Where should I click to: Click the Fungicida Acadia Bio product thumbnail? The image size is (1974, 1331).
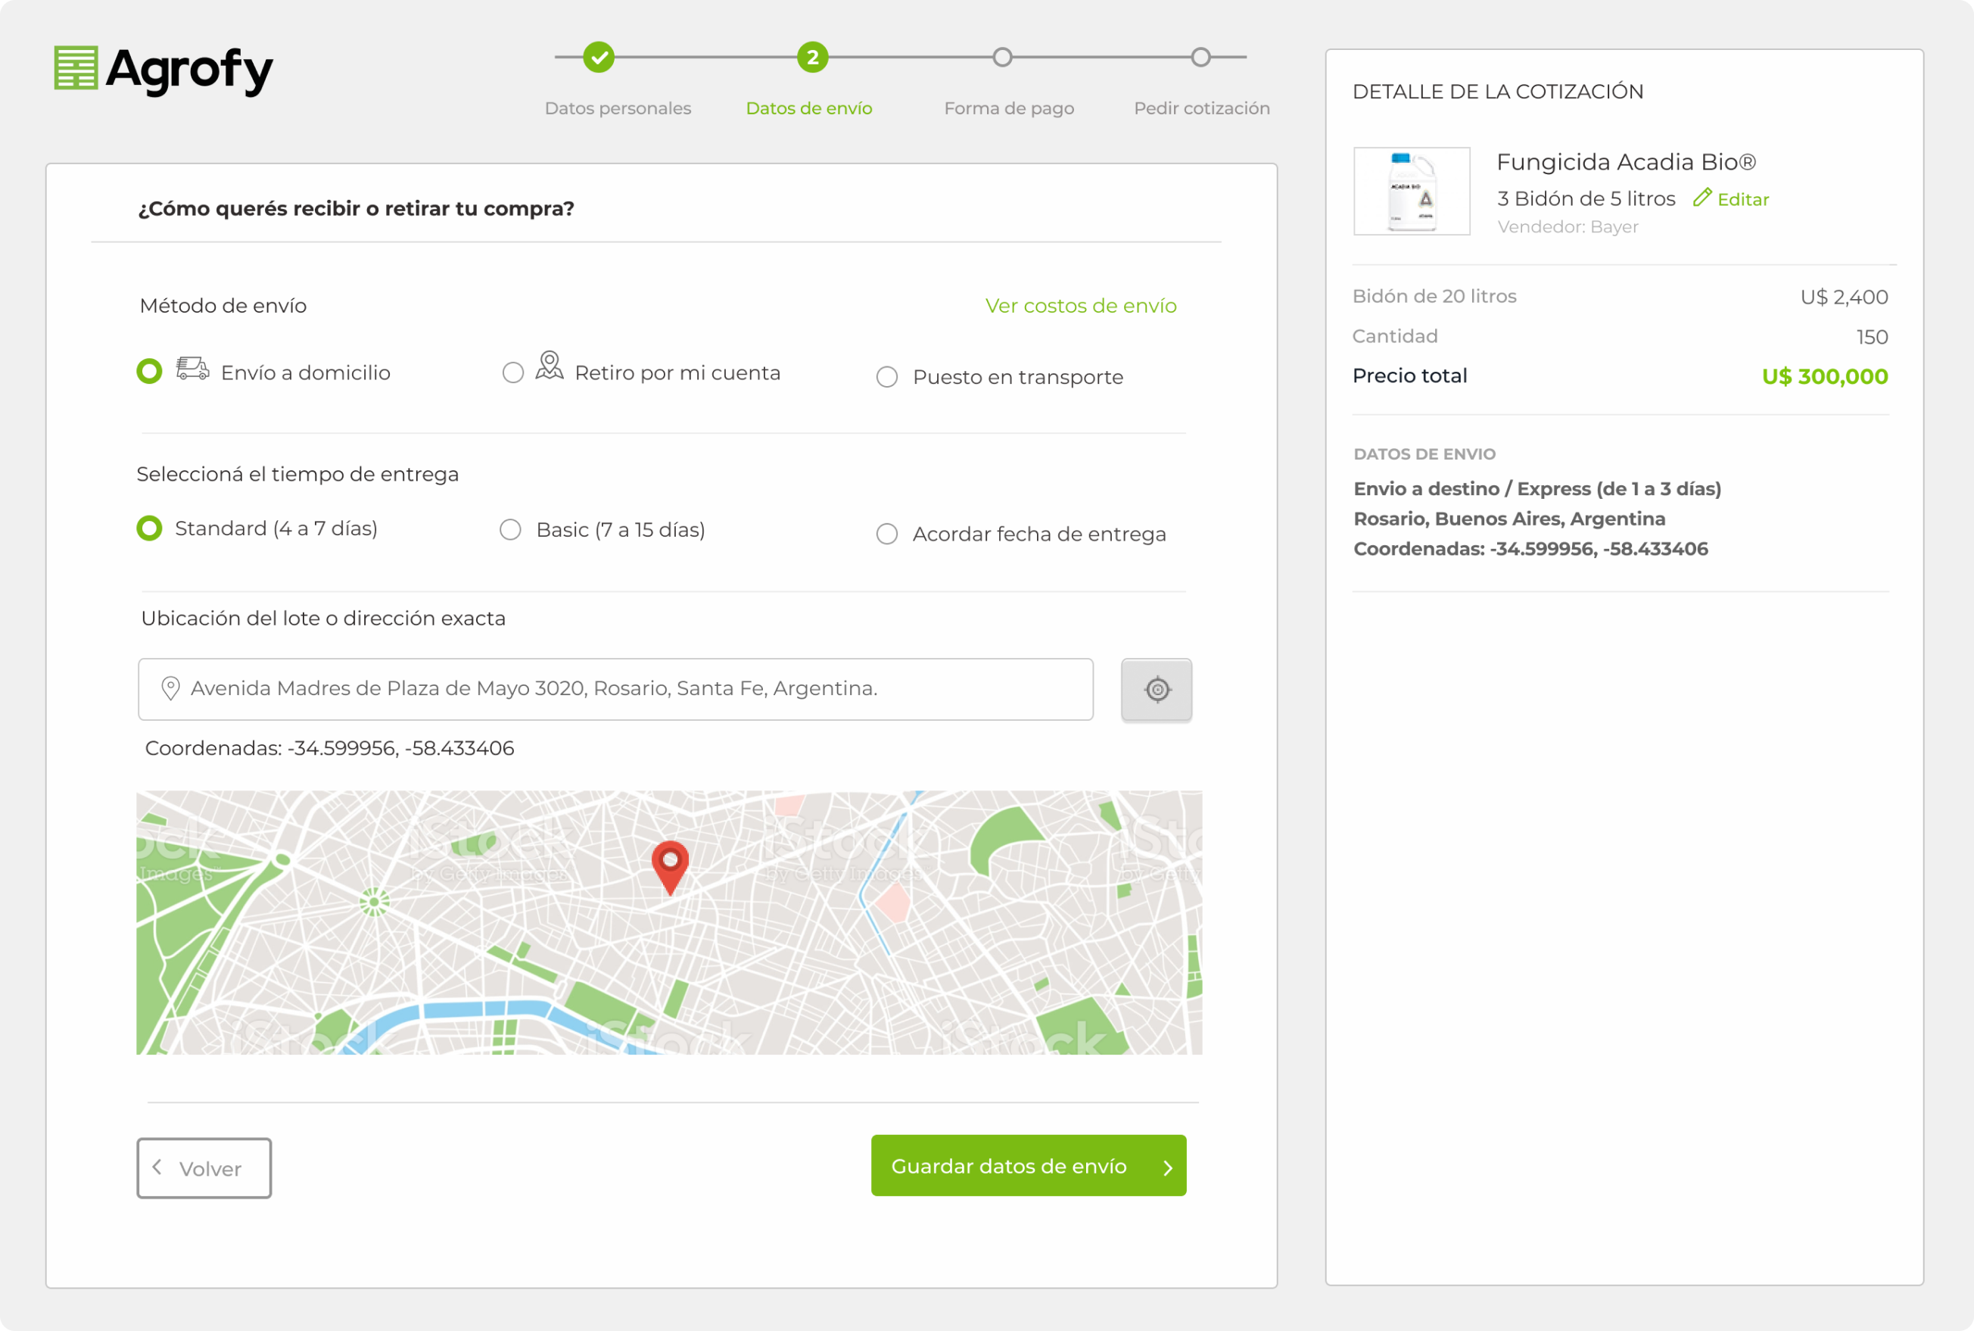tap(1412, 191)
